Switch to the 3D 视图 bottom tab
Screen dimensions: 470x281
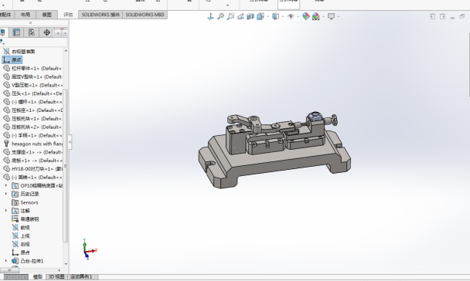56,277
